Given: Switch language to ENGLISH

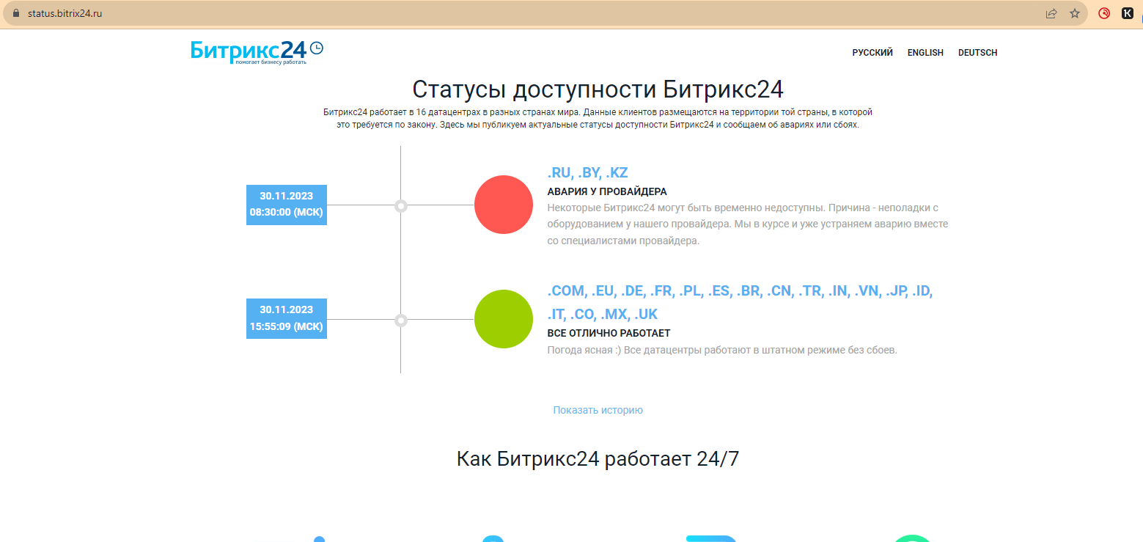Looking at the screenshot, I should click(925, 53).
